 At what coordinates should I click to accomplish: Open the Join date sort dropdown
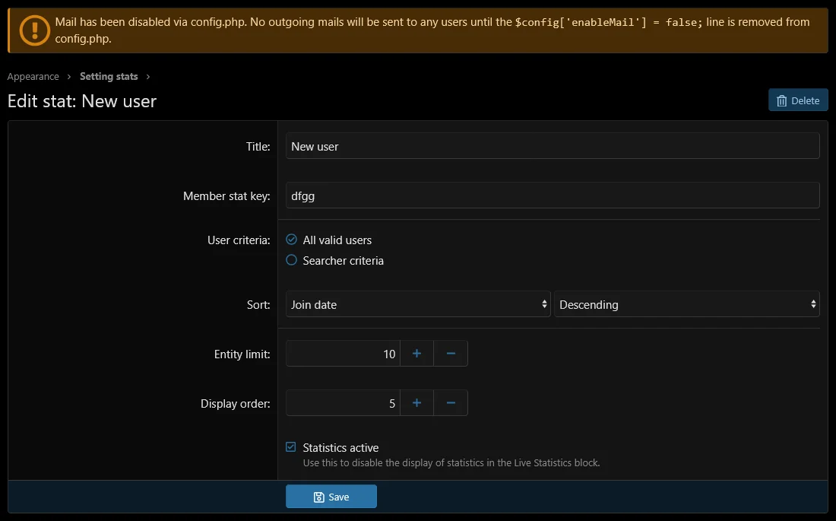(x=418, y=304)
